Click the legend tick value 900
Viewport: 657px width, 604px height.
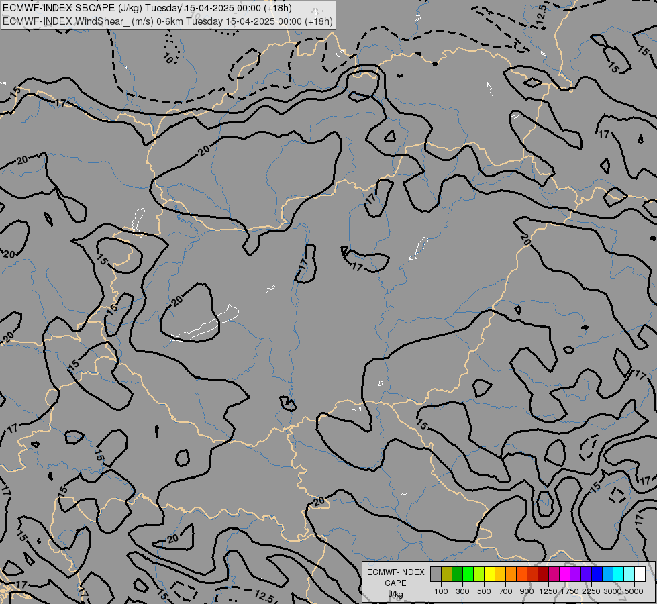point(527,591)
